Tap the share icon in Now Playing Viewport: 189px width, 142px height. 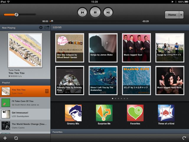pyautogui.click(x=47, y=28)
